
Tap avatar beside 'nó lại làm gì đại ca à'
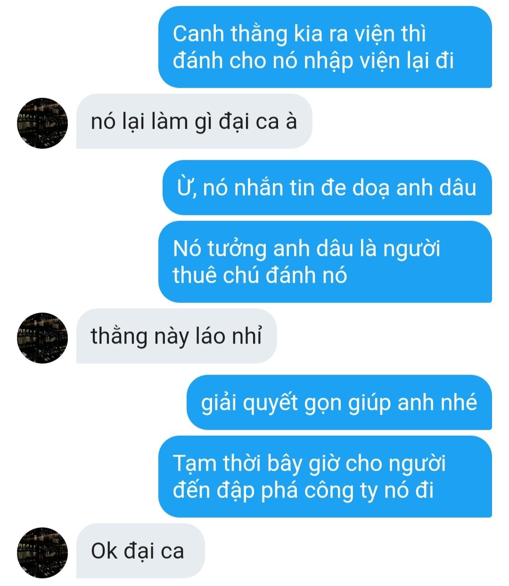[42, 123]
